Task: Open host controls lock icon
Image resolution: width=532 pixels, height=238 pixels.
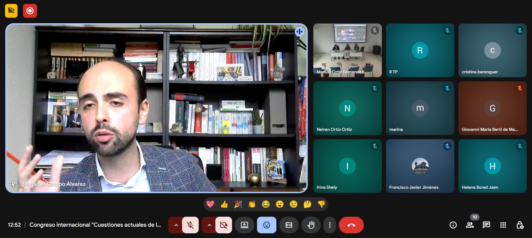Action: pyautogui.click(x=520, y=225)
